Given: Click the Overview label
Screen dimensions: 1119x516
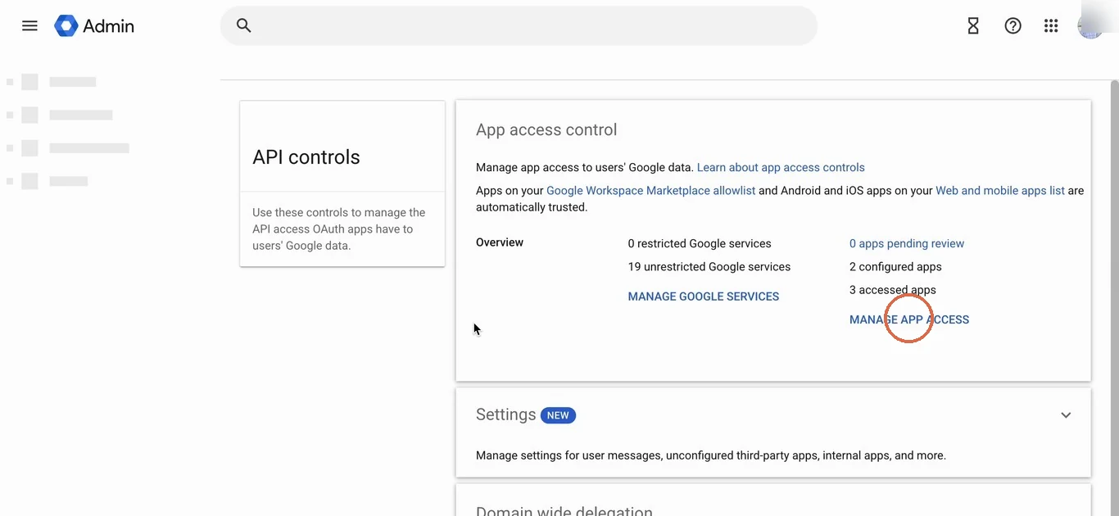Looking at the screenshot, I should [500, 242].
